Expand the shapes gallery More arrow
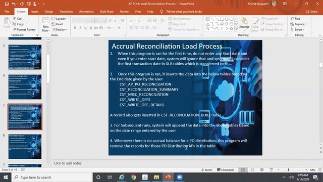Viewport: 323px width, 182px height. click(x=236, y=29)
